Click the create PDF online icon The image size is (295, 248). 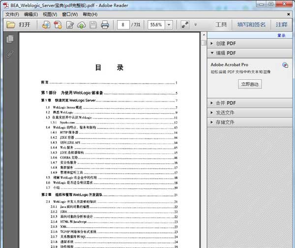tap(46, 25)
